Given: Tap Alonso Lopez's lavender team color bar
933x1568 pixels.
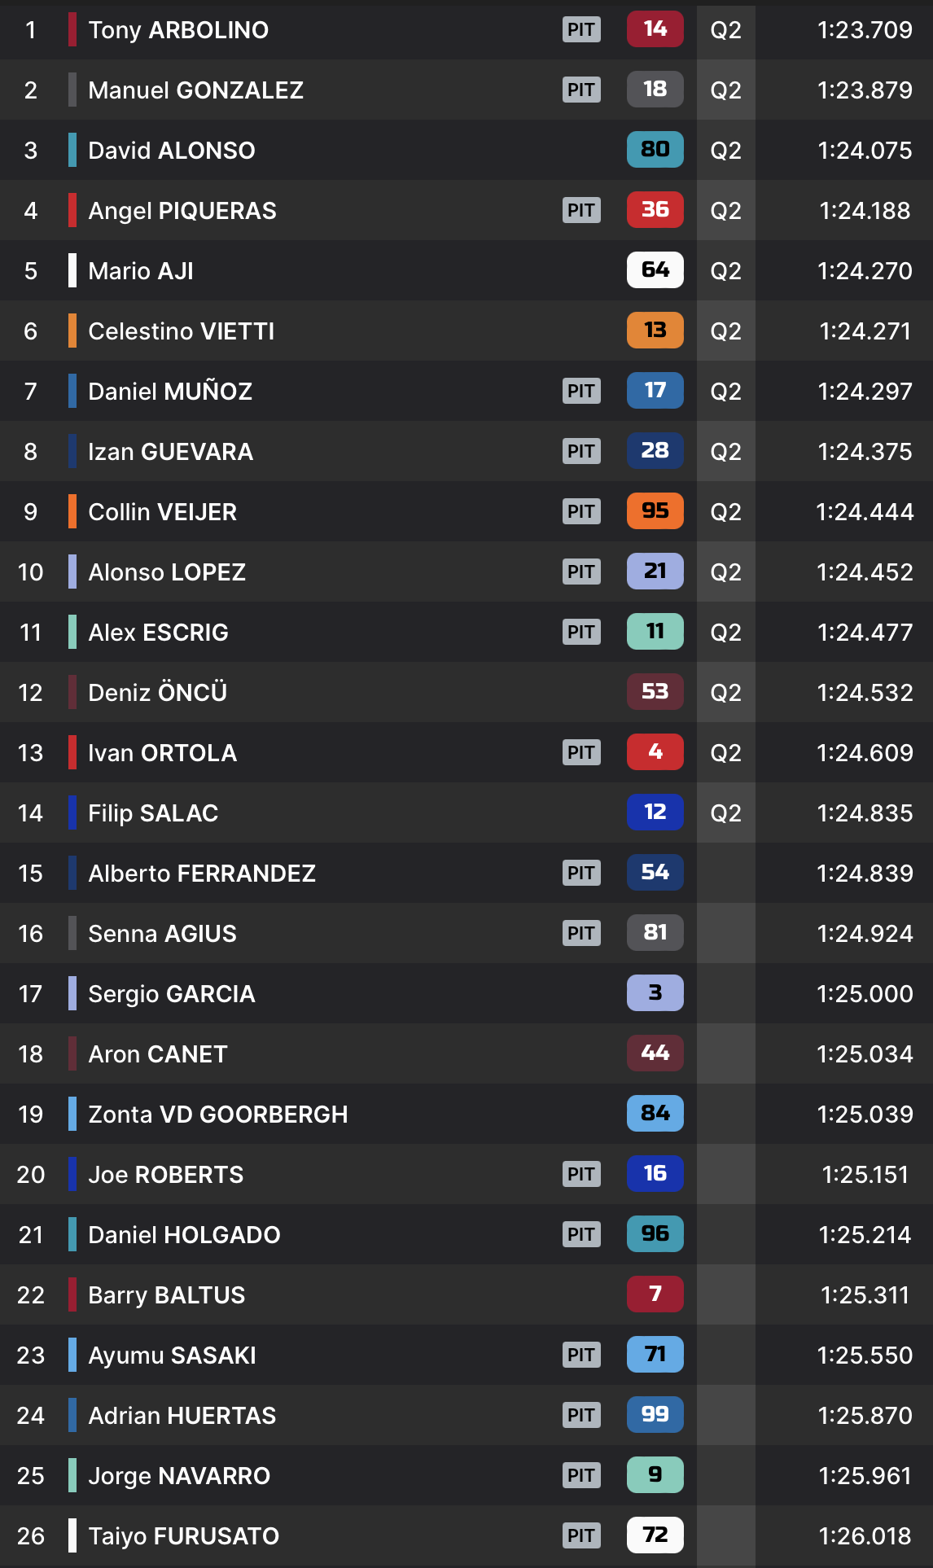Looking at the screenshot, I should coord(72,572).
